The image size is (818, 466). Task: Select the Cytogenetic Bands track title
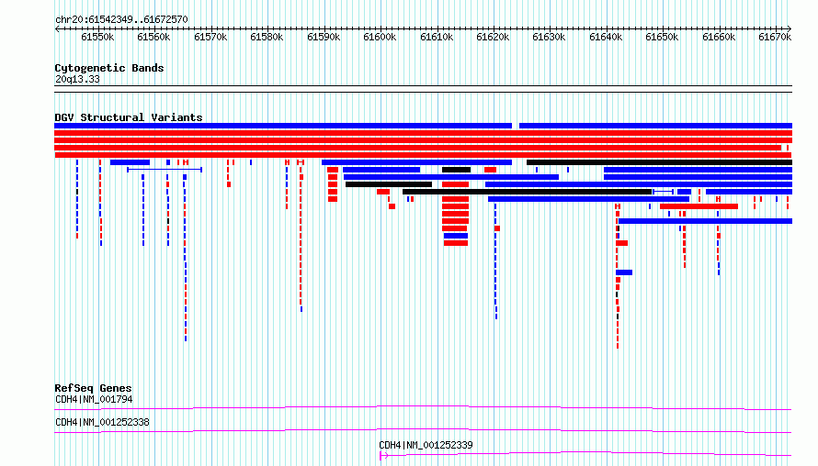(109, 68)
